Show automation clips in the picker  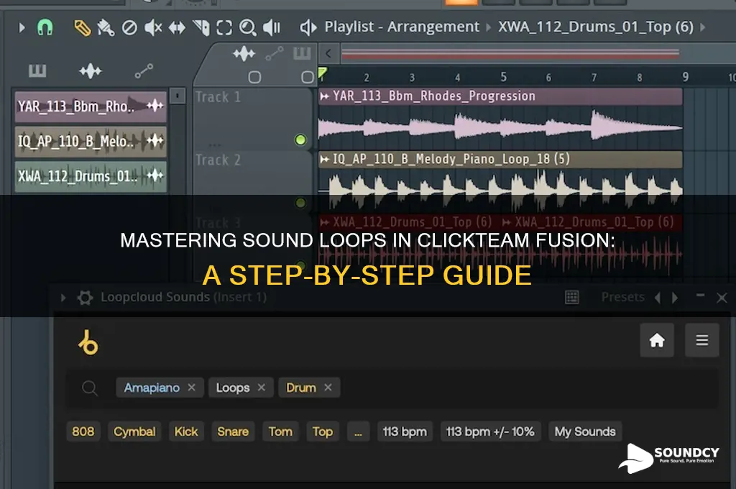pyautogui.click(x=144, y=71)
